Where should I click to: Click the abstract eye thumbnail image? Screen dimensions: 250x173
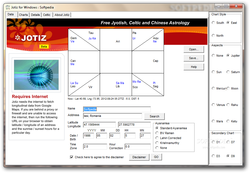36,75
